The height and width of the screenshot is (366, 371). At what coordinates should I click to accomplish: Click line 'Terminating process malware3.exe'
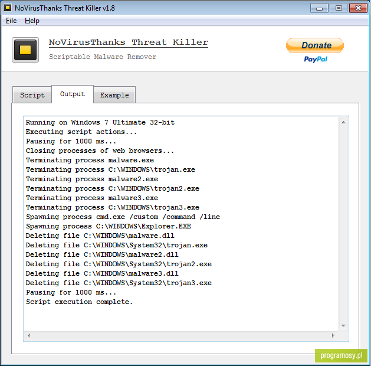92,198
